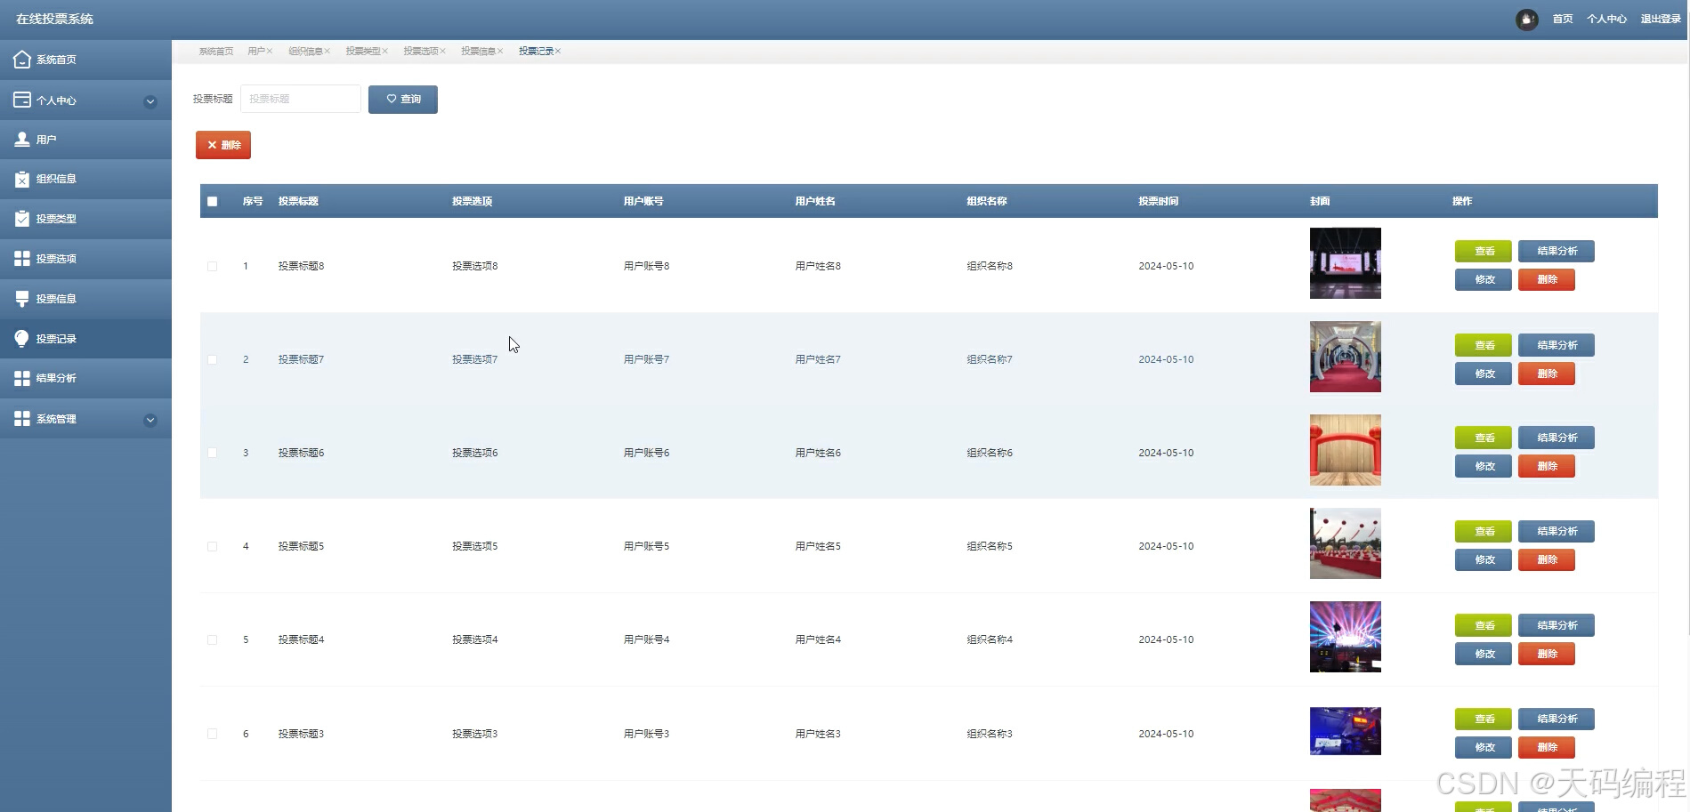
Task: Close the 投票选项 tab
Action: [442, 52]
